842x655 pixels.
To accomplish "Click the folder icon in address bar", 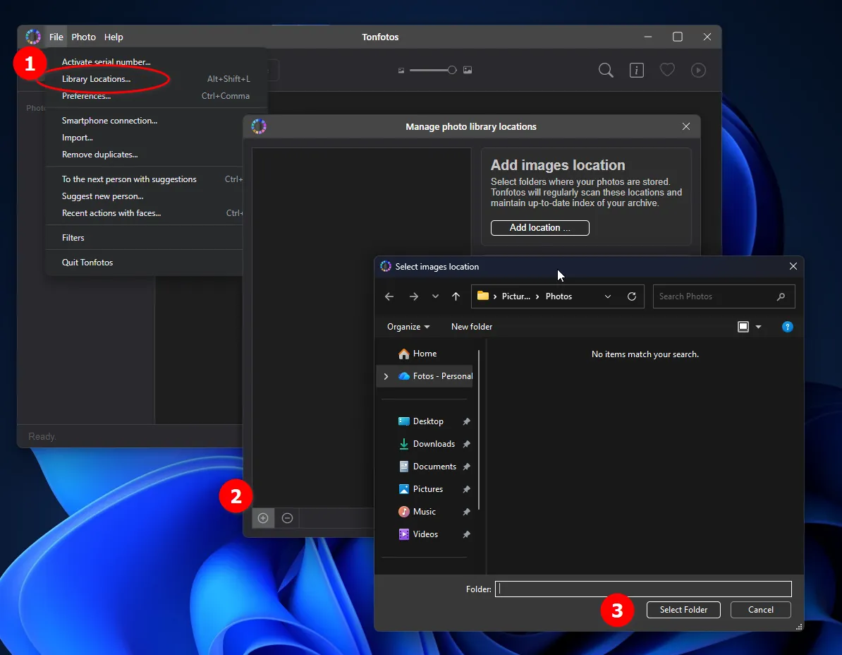I will (483, 296).
